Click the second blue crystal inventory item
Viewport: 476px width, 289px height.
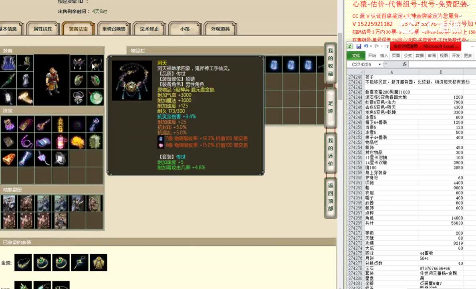(291, 65)
